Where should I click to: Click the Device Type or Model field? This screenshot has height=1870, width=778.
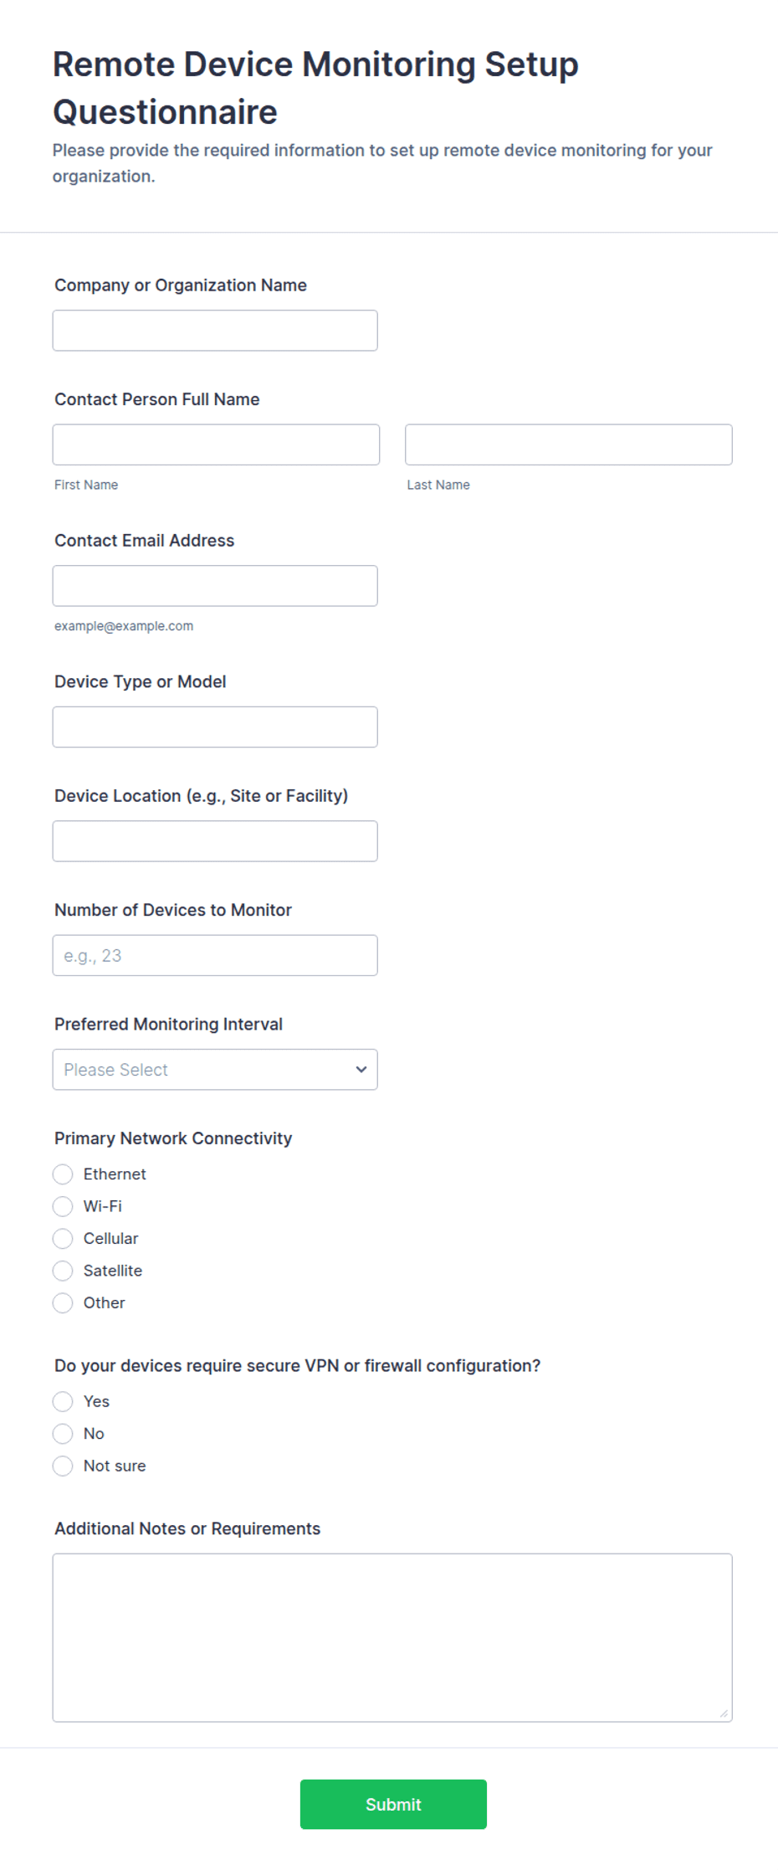(x=215, y=727)
